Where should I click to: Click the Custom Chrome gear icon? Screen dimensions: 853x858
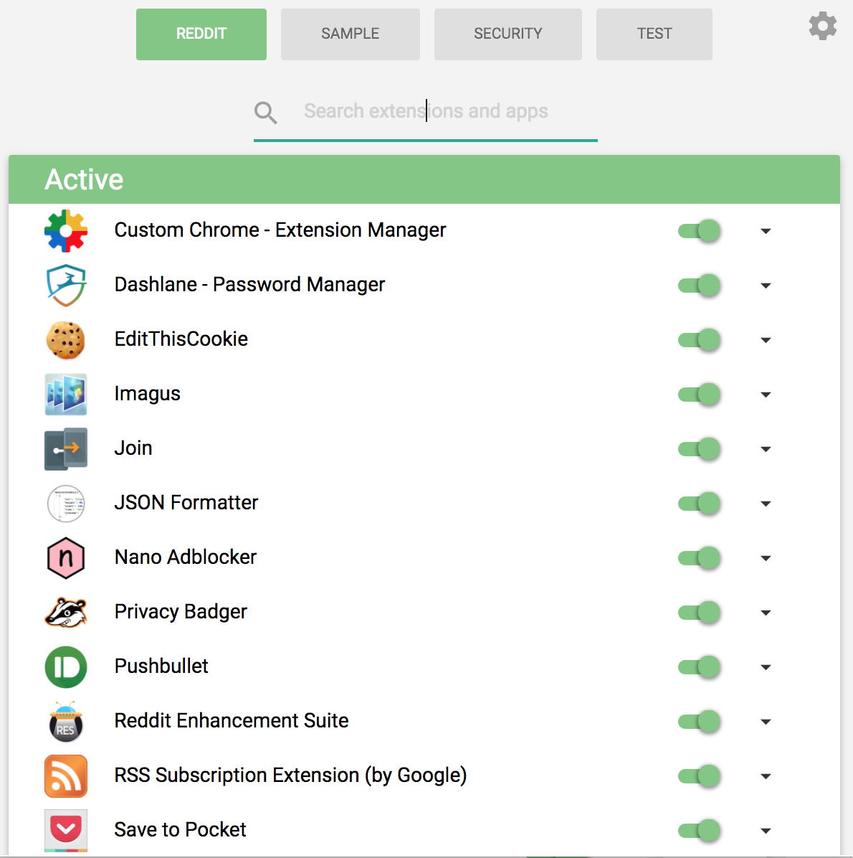(66, 231)
